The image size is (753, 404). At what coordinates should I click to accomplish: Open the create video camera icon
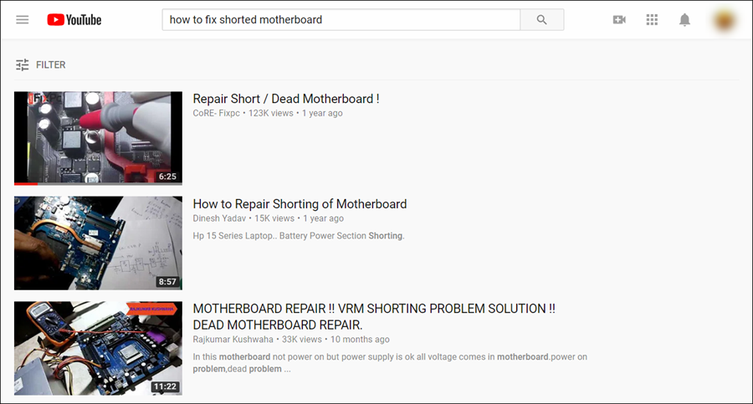[619, 20]
